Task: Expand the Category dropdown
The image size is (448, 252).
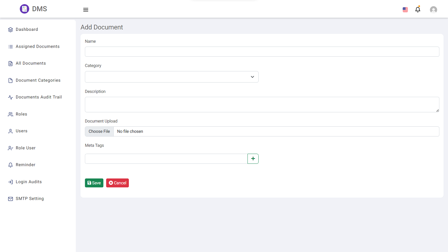Action: (x=171, y=77)
